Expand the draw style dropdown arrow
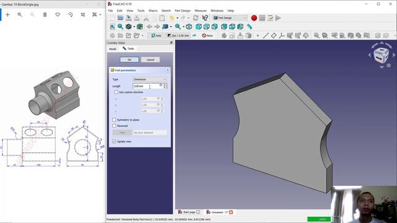 pos(134,27)
